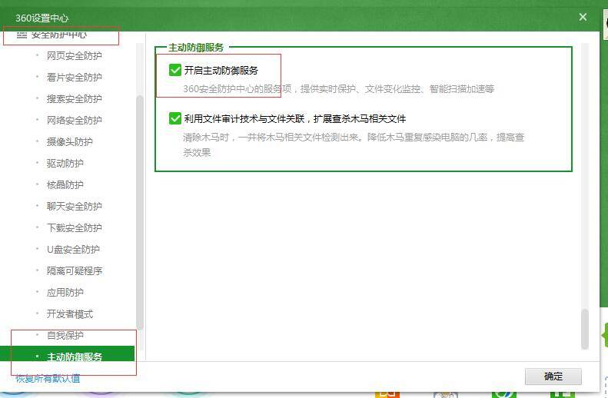The height and width of the screenshot is (398, 608).
Task: Go to 驱动防护 section
Action: click(x=65, y=163)
